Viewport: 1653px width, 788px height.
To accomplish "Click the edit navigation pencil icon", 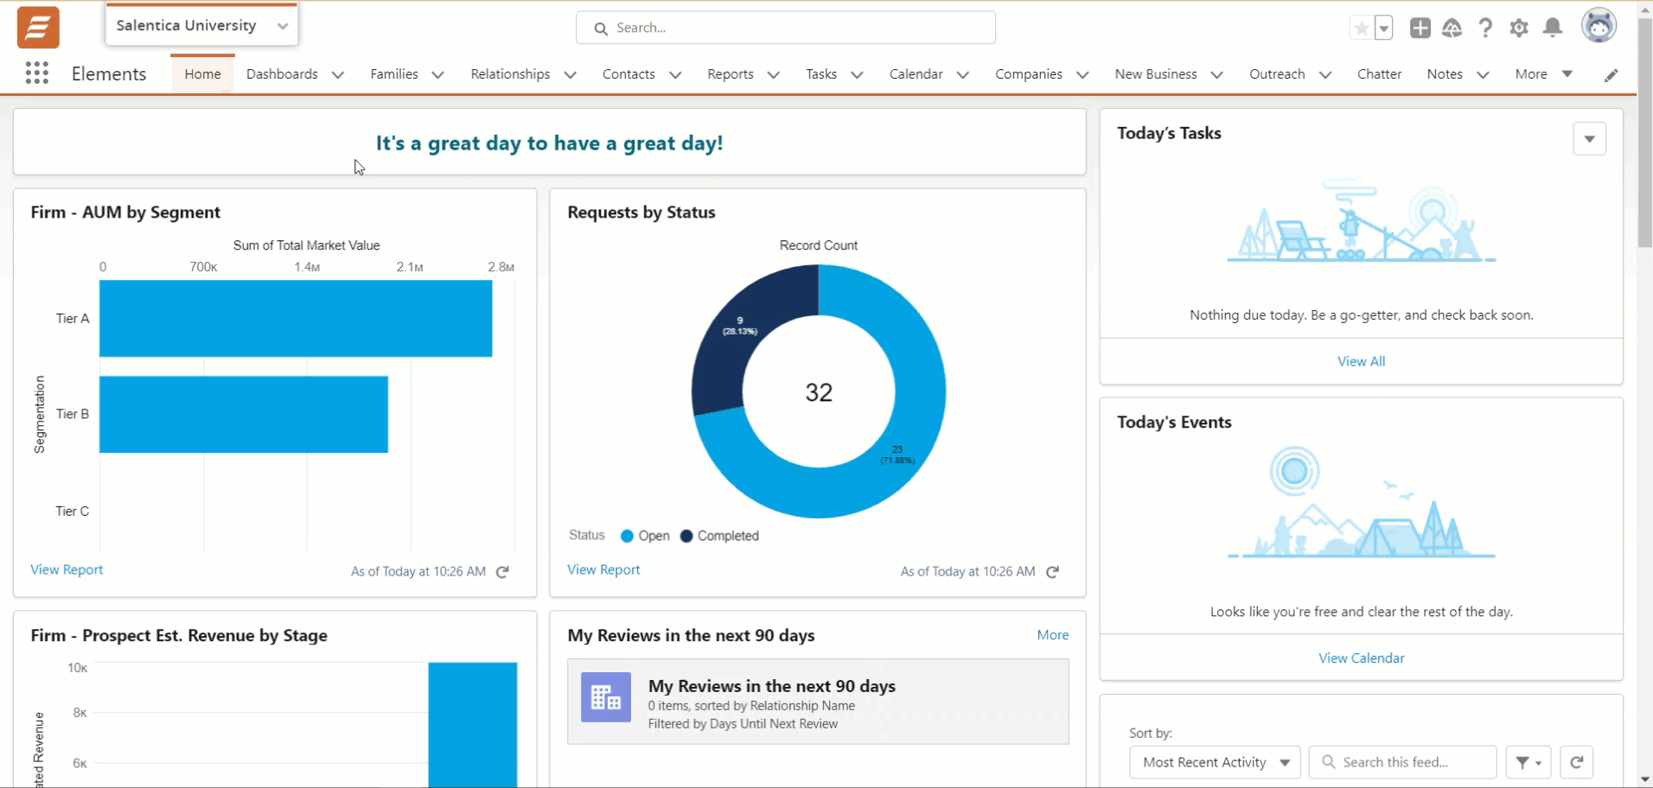I will click(1611, 75).
